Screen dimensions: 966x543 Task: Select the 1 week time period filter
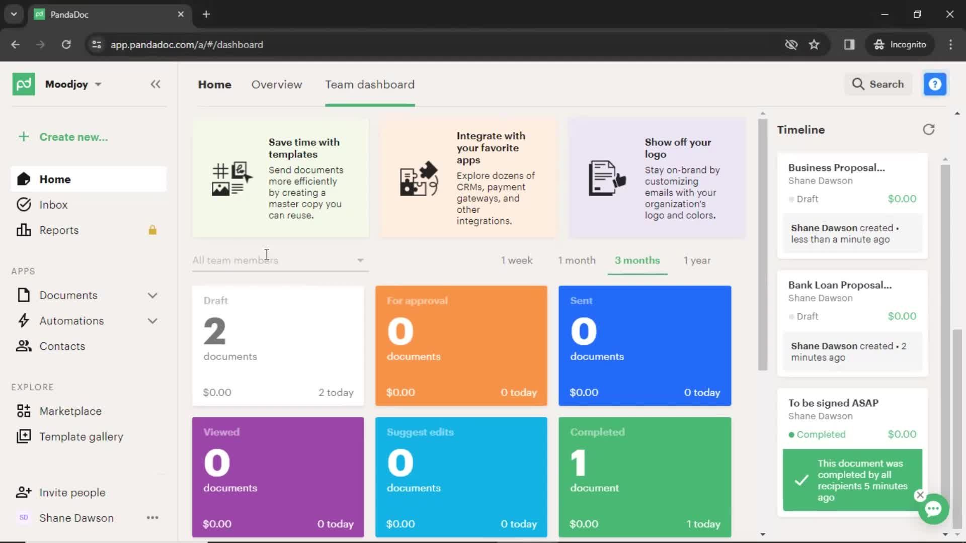pyautogui.click(x=518, y=260)
